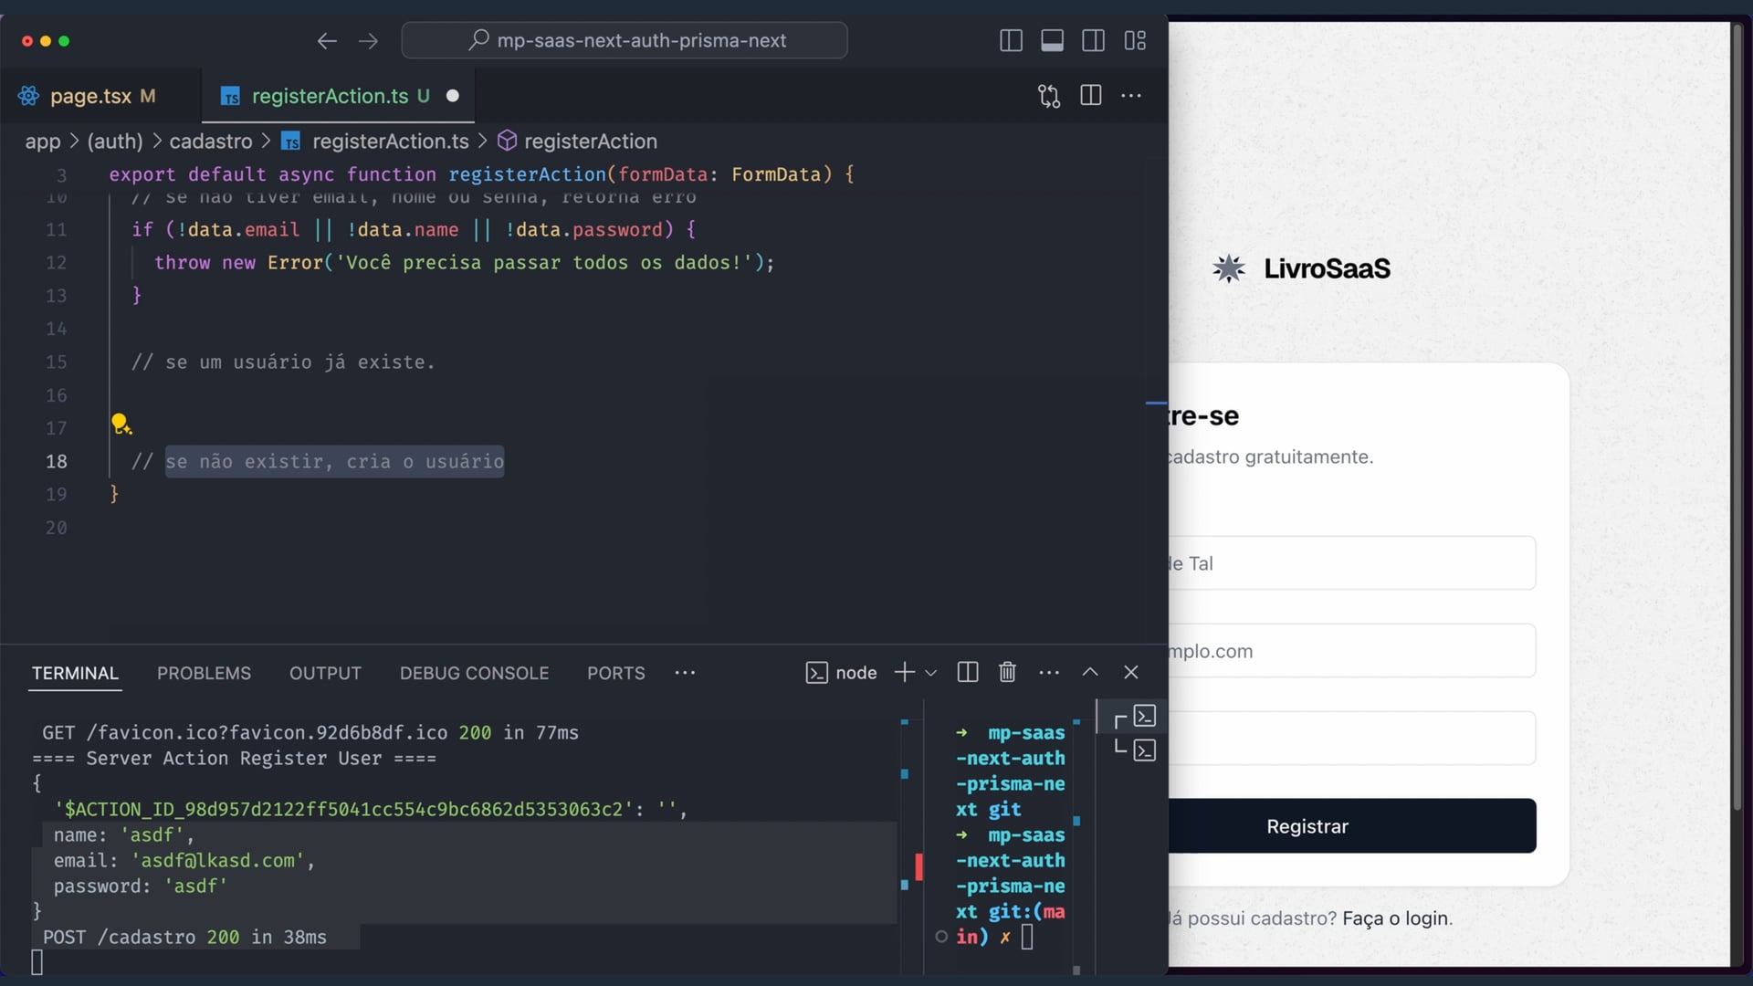
Task: Split the terminal pane
Action: (968, 673)
